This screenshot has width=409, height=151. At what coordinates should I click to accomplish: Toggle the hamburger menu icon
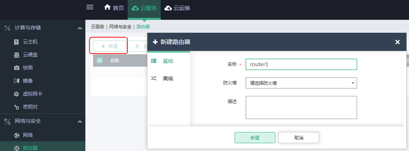[x=90, y=7]
